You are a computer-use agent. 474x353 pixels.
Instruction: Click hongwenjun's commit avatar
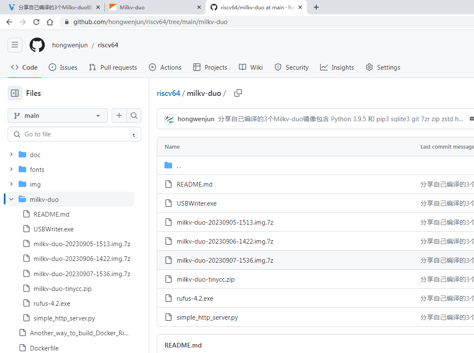pyautogui.click(x=169, y=119)
